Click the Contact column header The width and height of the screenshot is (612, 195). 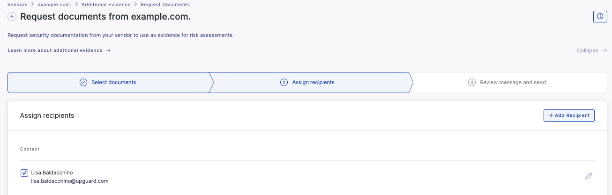[30, 149]
